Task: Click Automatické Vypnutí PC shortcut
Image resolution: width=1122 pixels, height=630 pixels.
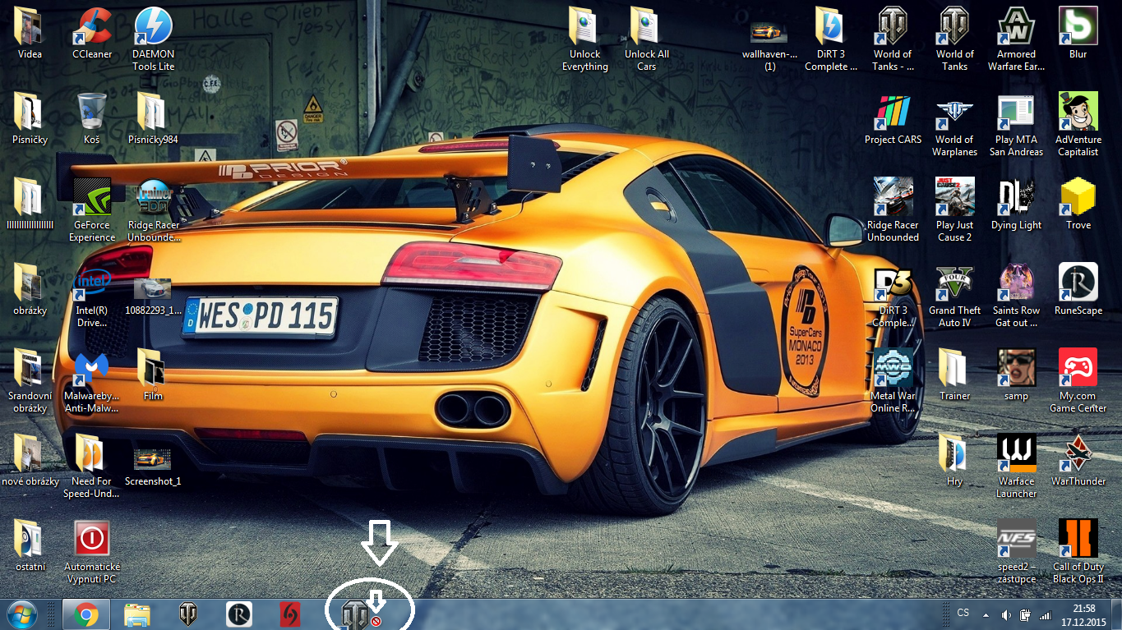Action: 92,540
